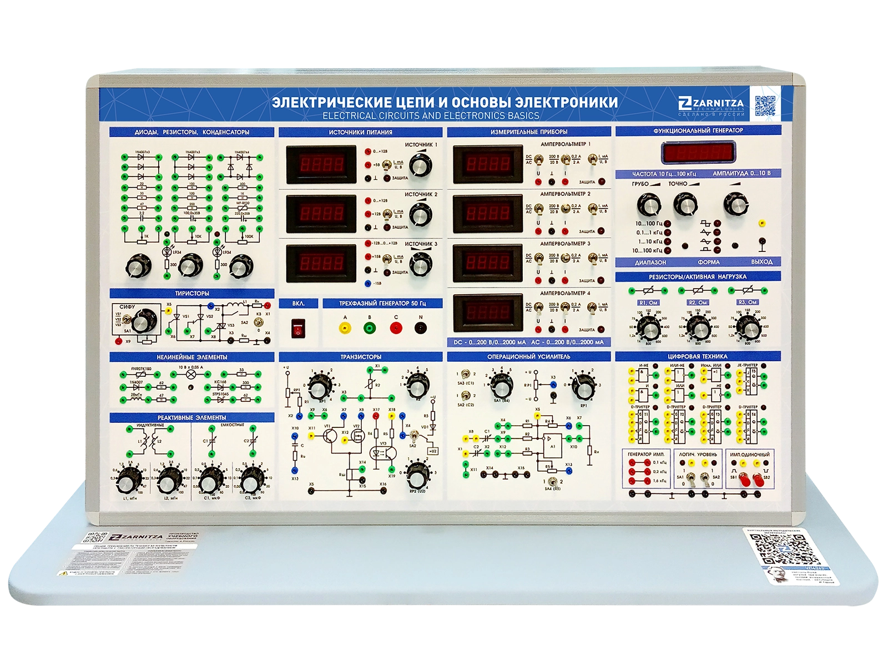Flip the DC/AC toggle on Ampervoltmeter 1
This screenshot has height=666, width=888.
(538, 159)
